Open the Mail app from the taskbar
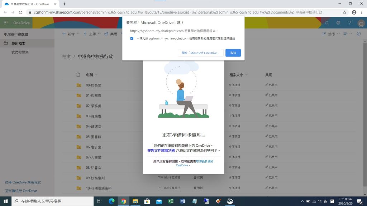Viewport: 367px width, 206px height. click(159, 201)
